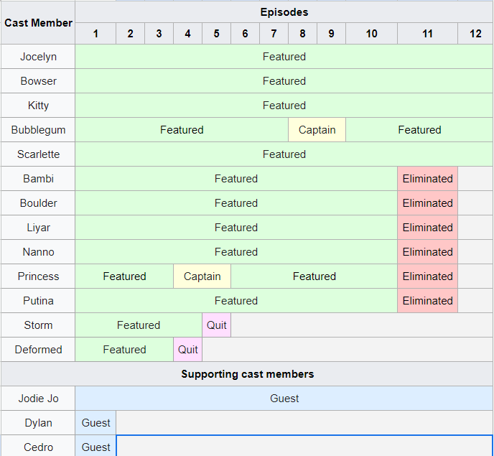Click Putina's Eliminated cell
This screenshot has height=456, width=494.
pyautogui.click(x=427, y=301)
